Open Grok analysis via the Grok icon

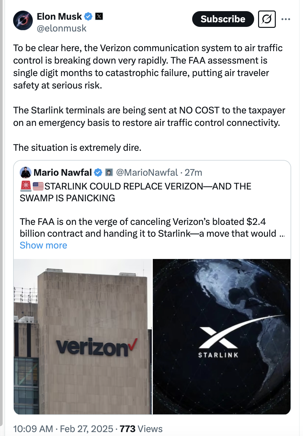[267, 19]
